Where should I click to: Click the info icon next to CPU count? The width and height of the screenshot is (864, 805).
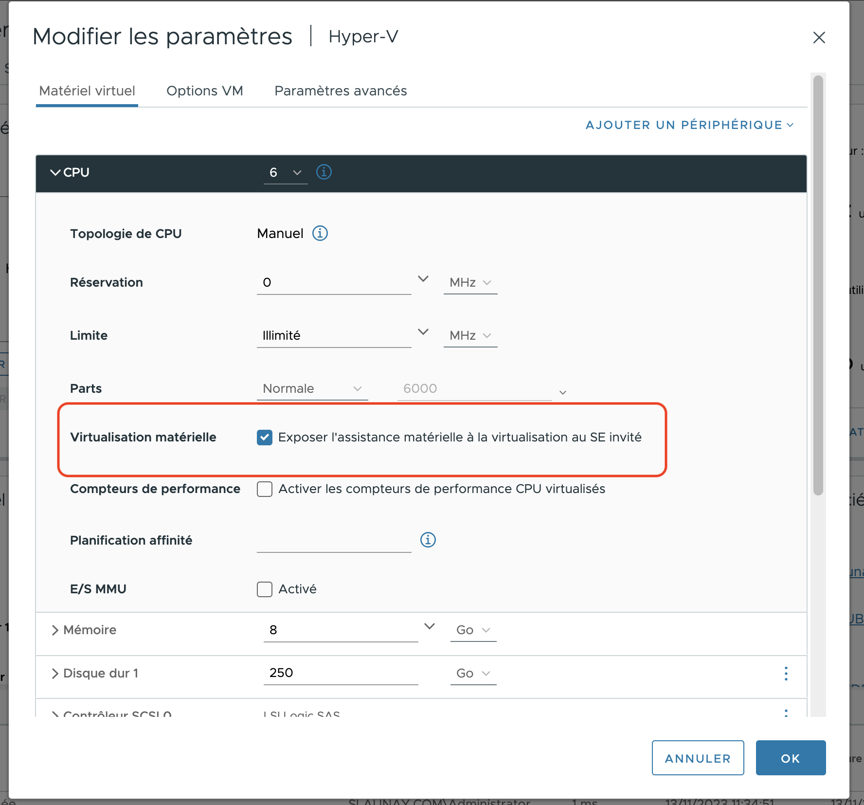[x=324, y=172]
